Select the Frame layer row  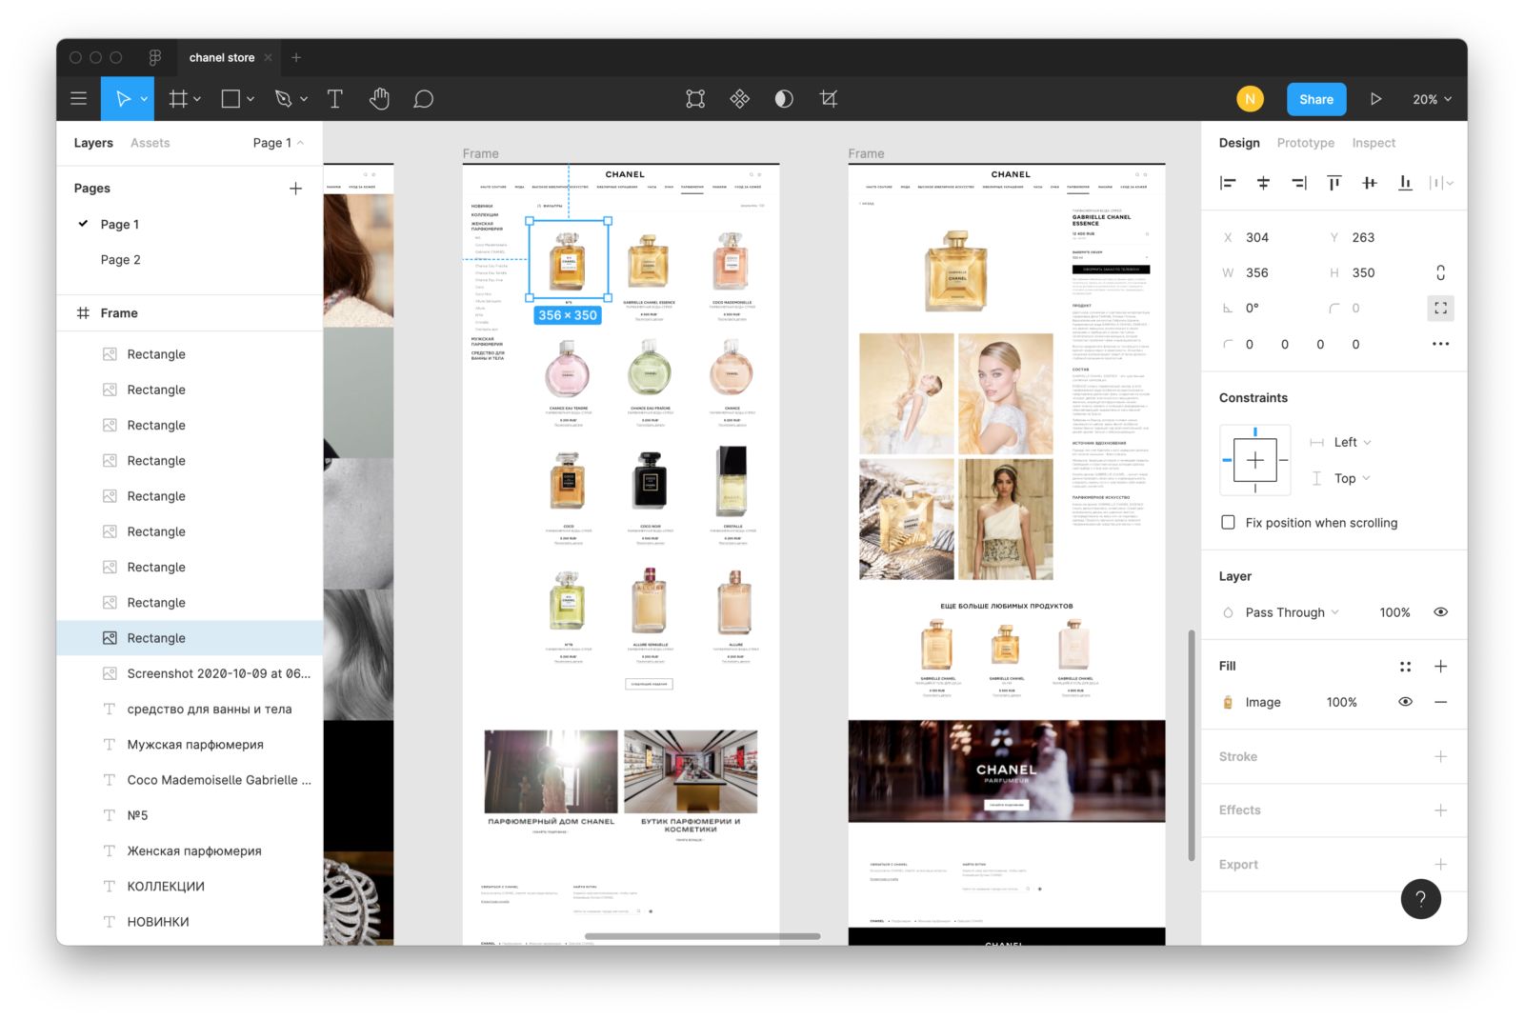pos(190,313)
